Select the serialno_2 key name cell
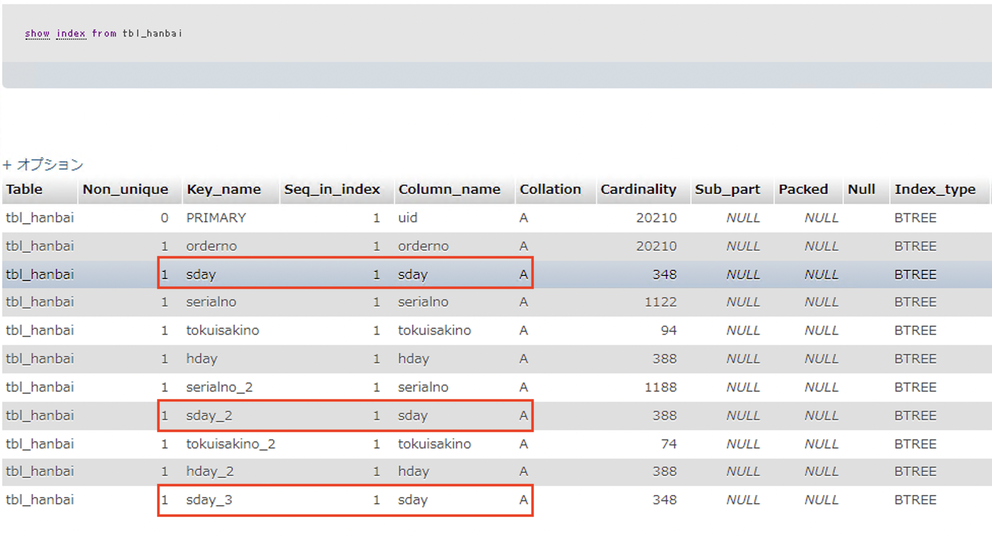 coord(219,387)
